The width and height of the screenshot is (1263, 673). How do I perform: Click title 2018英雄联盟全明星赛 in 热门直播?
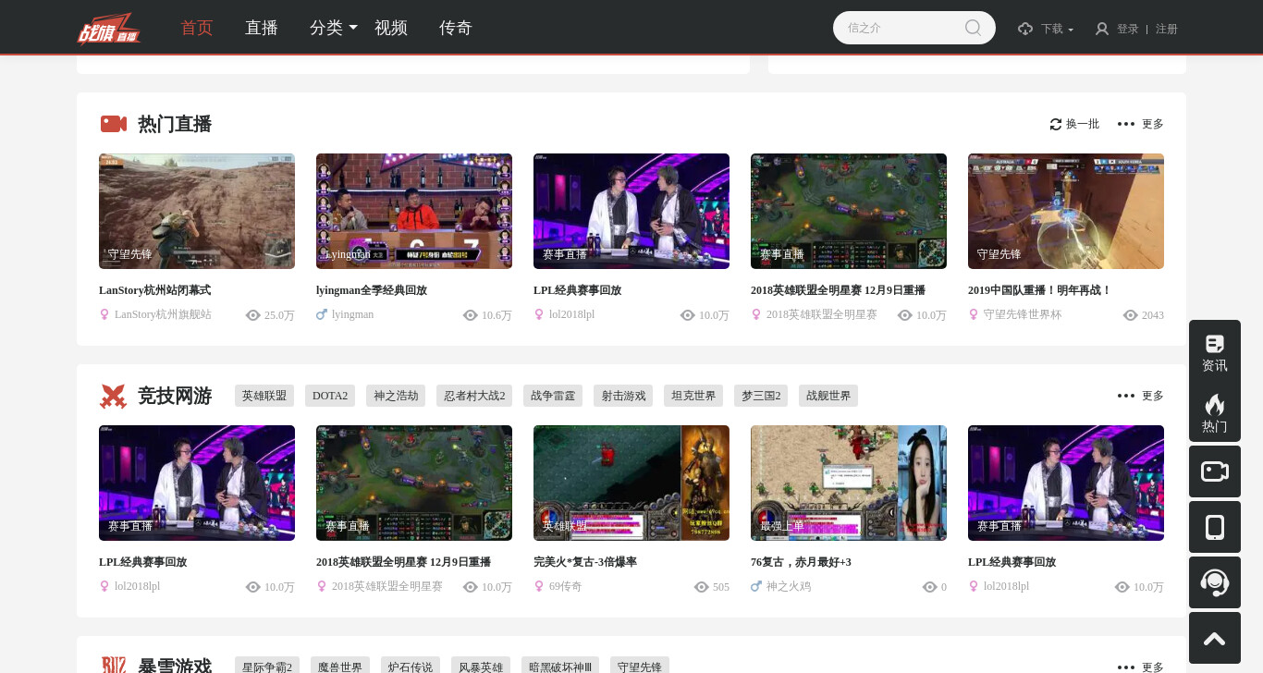[838, 290]
